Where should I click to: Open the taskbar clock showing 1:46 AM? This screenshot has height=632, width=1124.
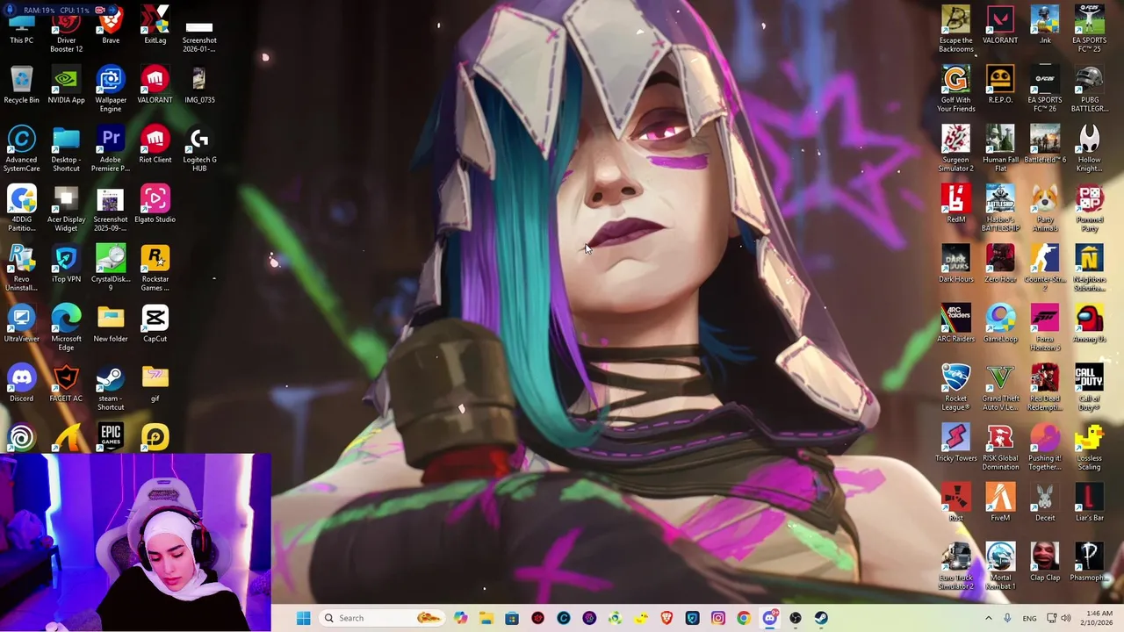coord(1099,618)
